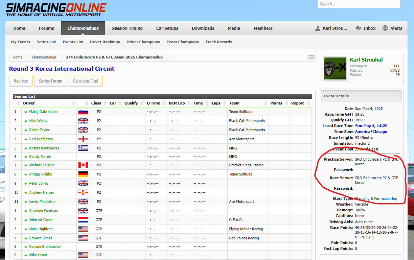Click online status dot beside Roman Granatovich
414x260 pixels.
click(26, 247)
